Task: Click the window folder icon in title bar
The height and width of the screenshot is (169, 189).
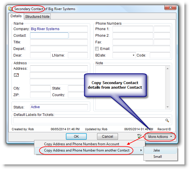Action: [x=11, y=9]
